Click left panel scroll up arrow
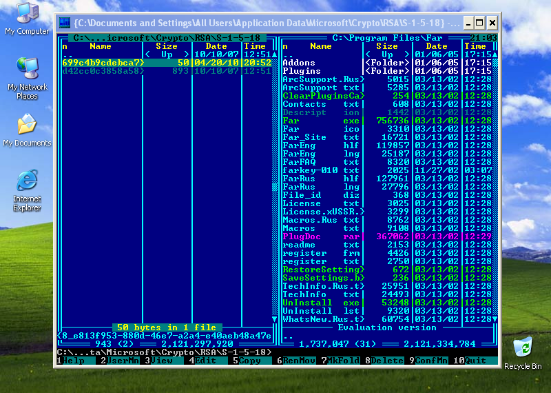This screenshot has height=393, width=551. (x=274, y=54)
